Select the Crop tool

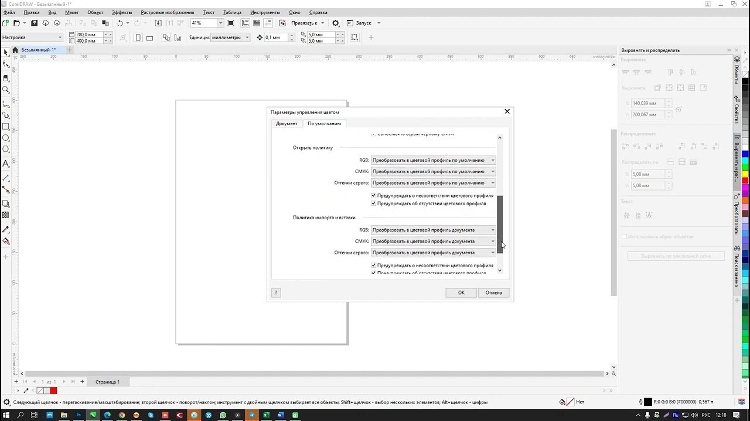(x=6, y=77)
